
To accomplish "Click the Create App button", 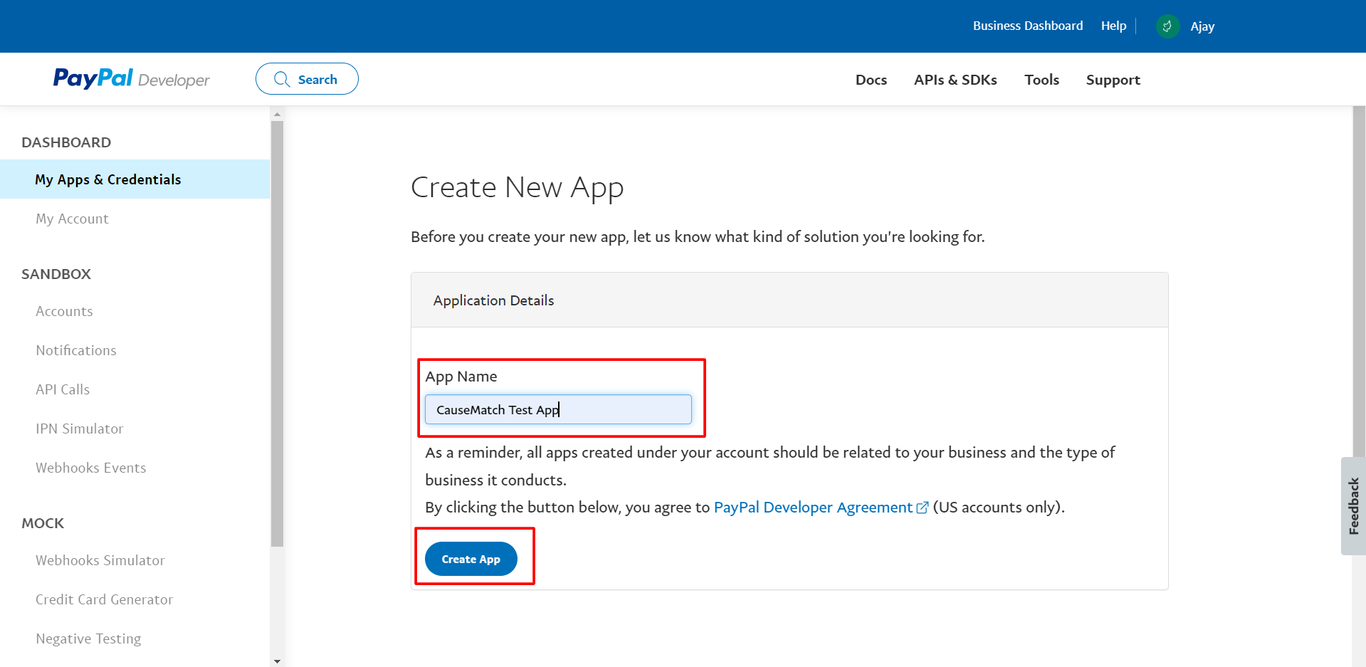I will [471, 559].
